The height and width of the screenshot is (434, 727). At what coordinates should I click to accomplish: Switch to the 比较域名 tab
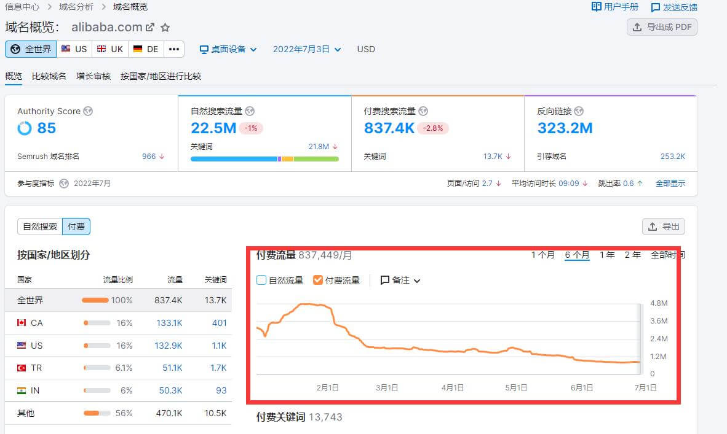coord(49,76)
